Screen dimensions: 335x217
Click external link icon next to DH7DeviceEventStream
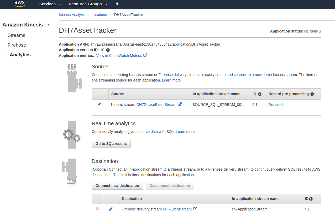point(180,104)
